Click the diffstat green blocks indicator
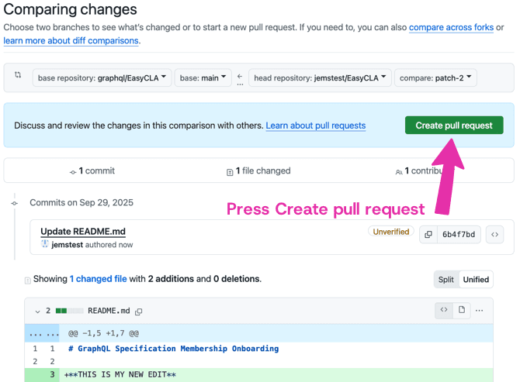 pos(70,311)
